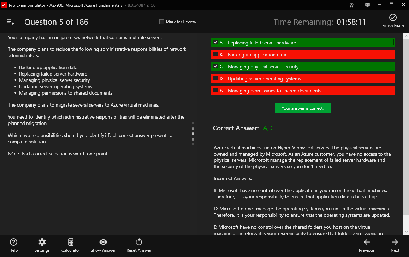This screenshot has width=409, height=257.
Task: Toggle the Mark for Review checkbox
Action: [x=162, y=22]
